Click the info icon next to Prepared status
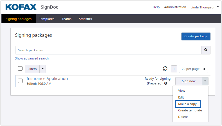The height and width of the screenshot is (126, 222). click(166, 83)
